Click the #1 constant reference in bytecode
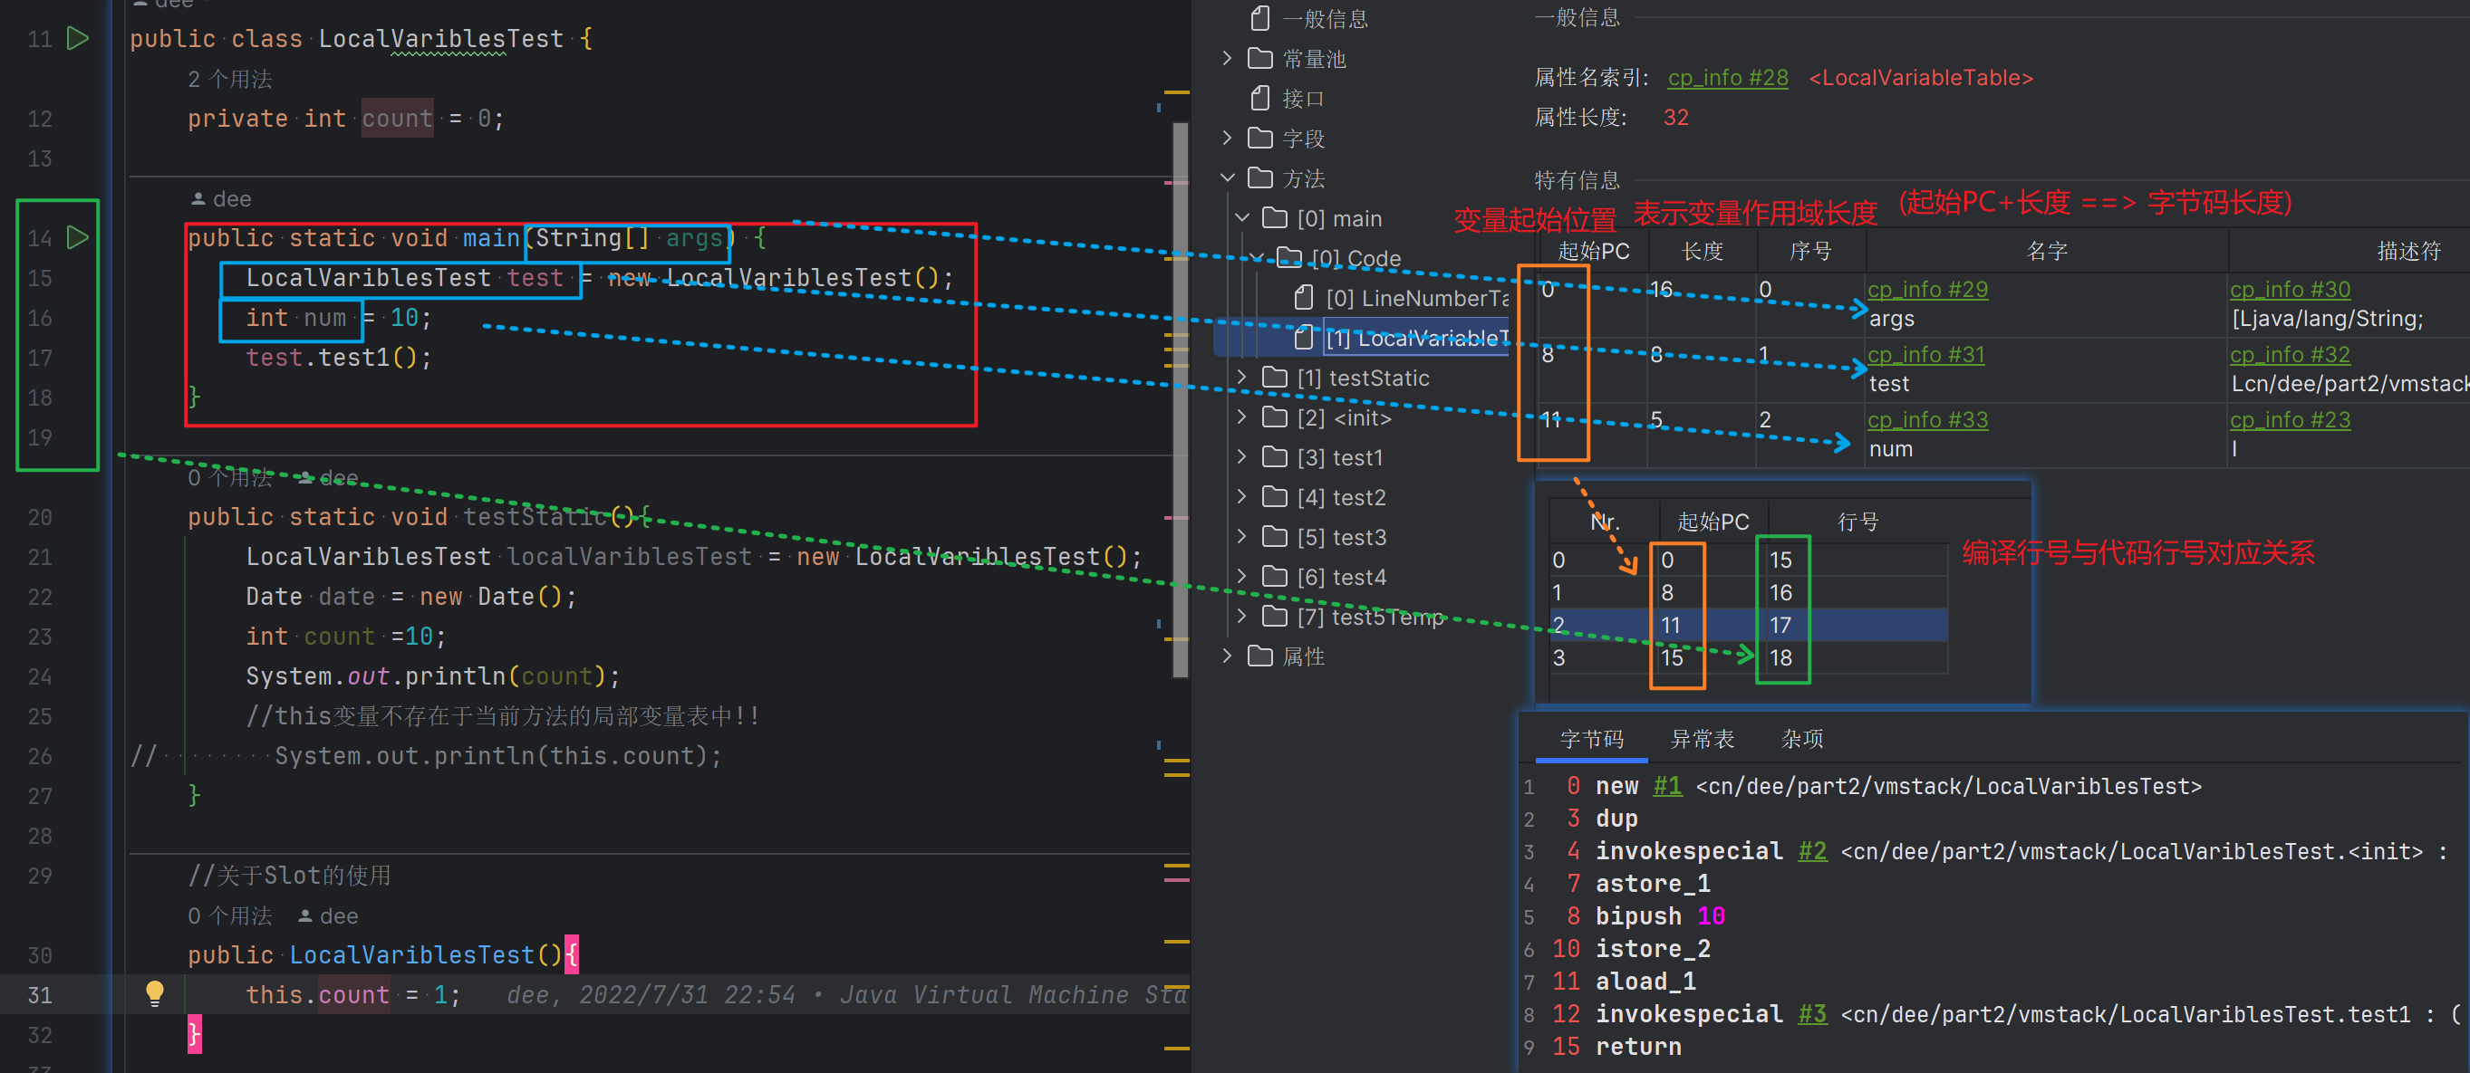Screen dimensions: 2470x1073 [x=1666, y=787]
